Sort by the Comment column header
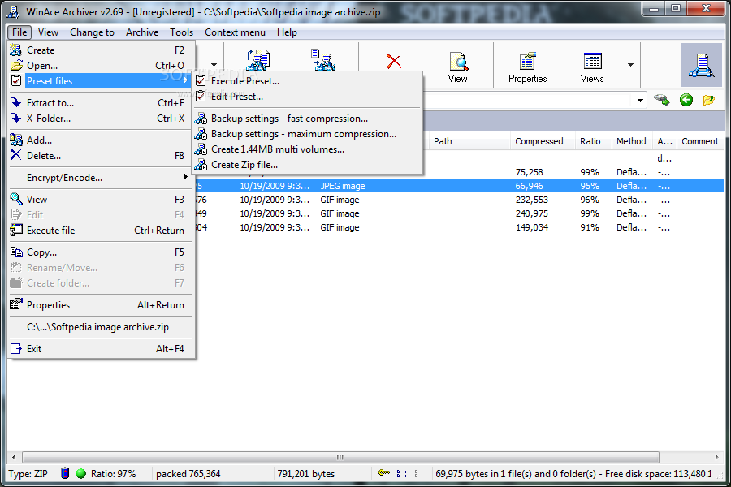This screenshot has height=487, width=731. click(700, 141)
